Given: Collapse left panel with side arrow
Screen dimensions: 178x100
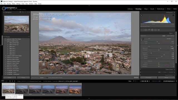Looking at the screenshot, I should click(x=1, y=45).
